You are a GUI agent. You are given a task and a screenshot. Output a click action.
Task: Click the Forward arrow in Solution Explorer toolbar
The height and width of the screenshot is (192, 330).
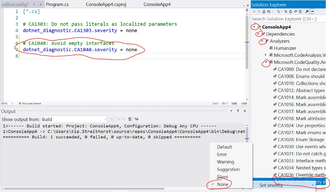coord(259,12)
